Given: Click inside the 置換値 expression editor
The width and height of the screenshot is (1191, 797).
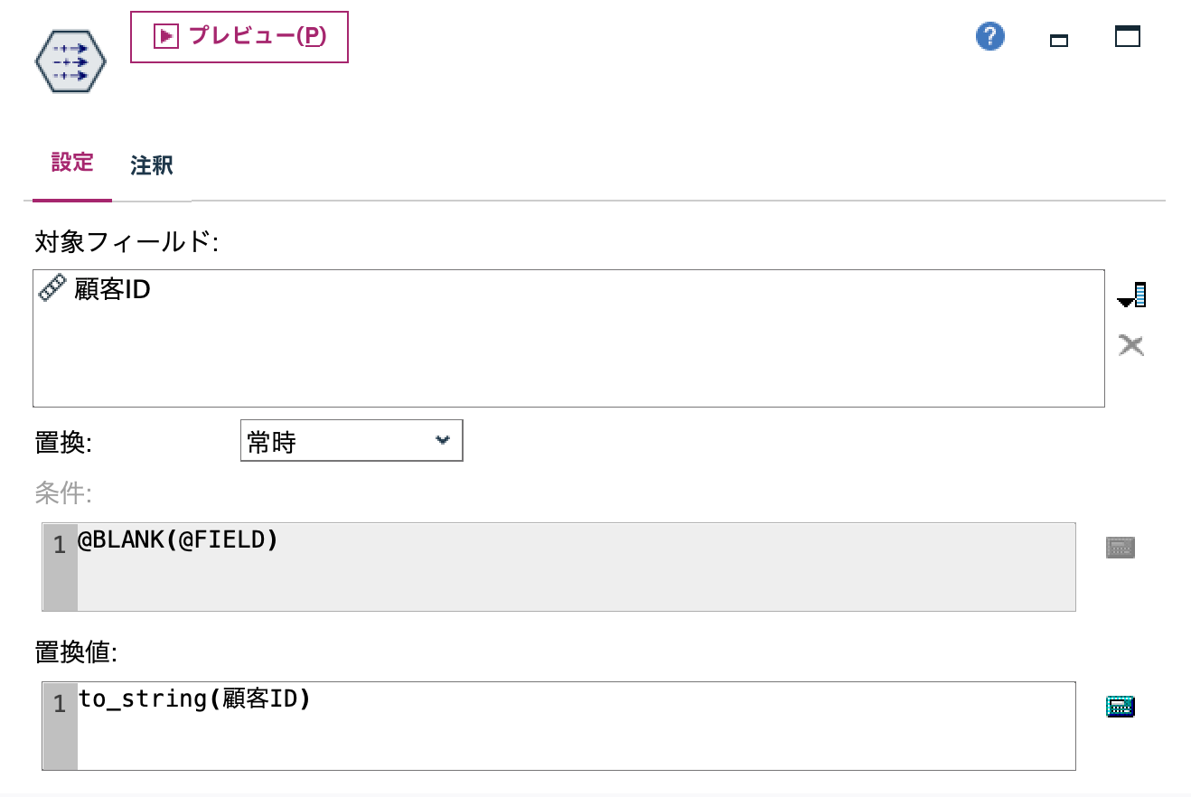Looking at the screenshot, I should 361,723.
